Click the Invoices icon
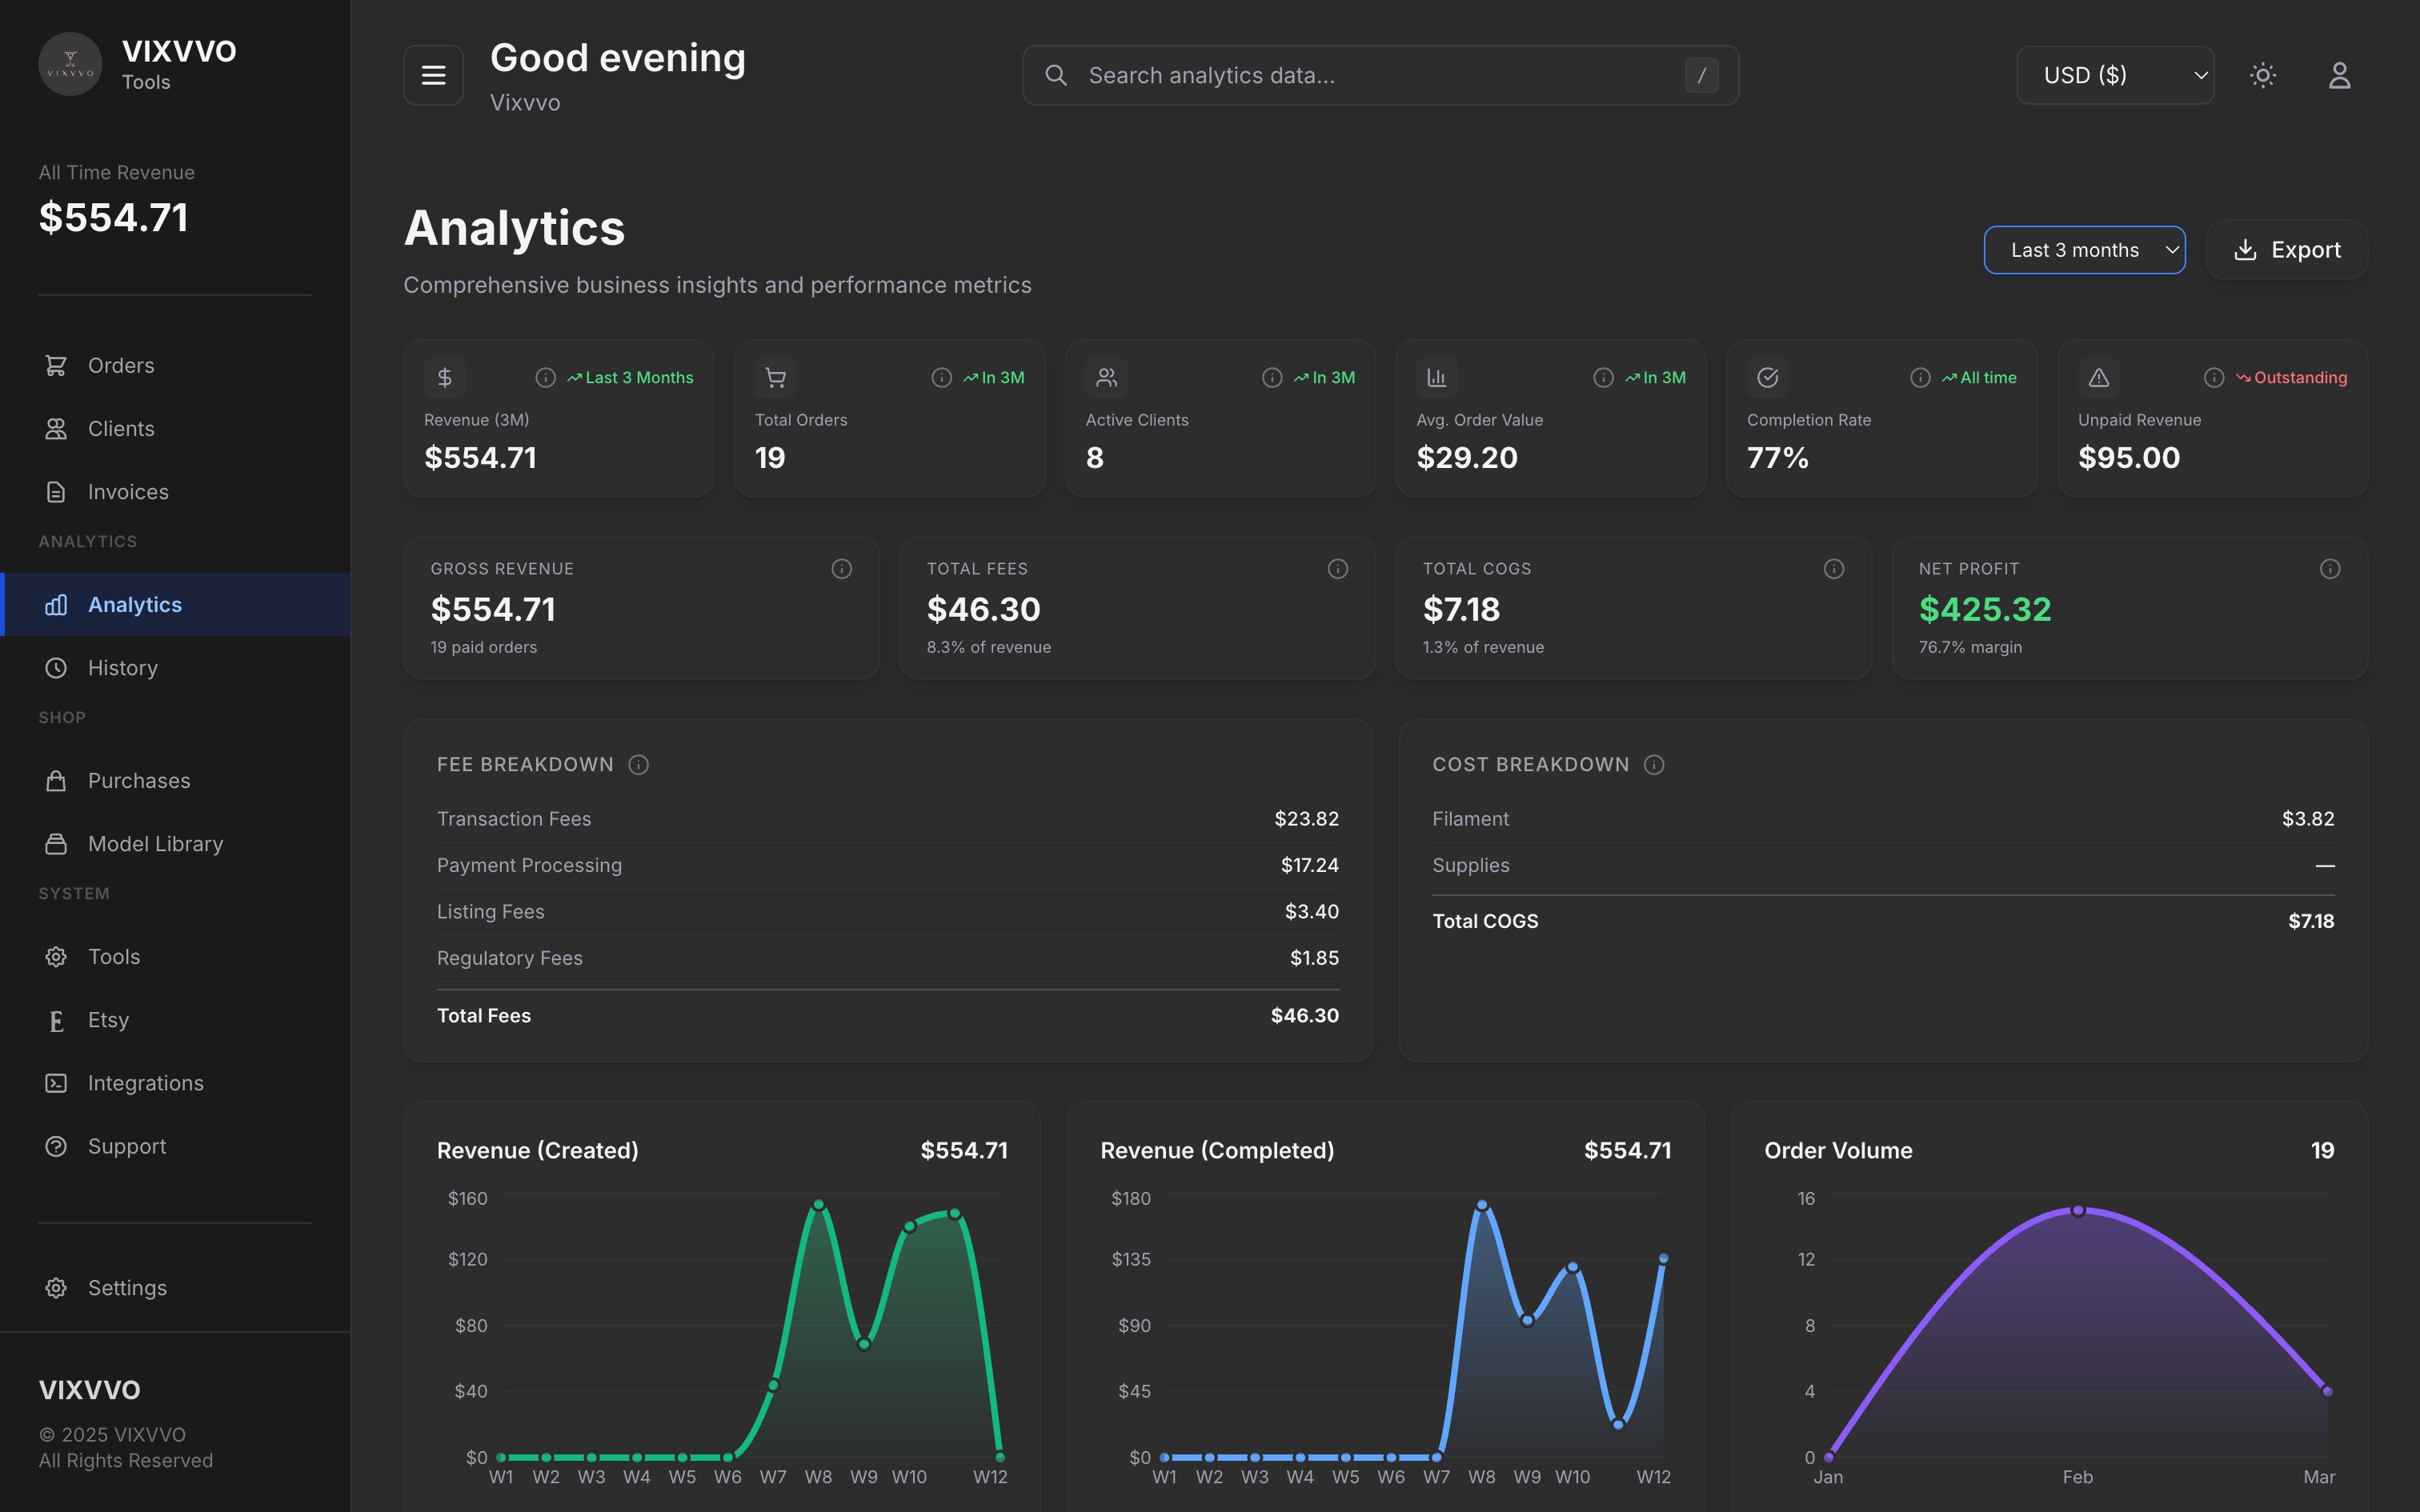The image size is (2420, 1512). click(x=57, y=491)
